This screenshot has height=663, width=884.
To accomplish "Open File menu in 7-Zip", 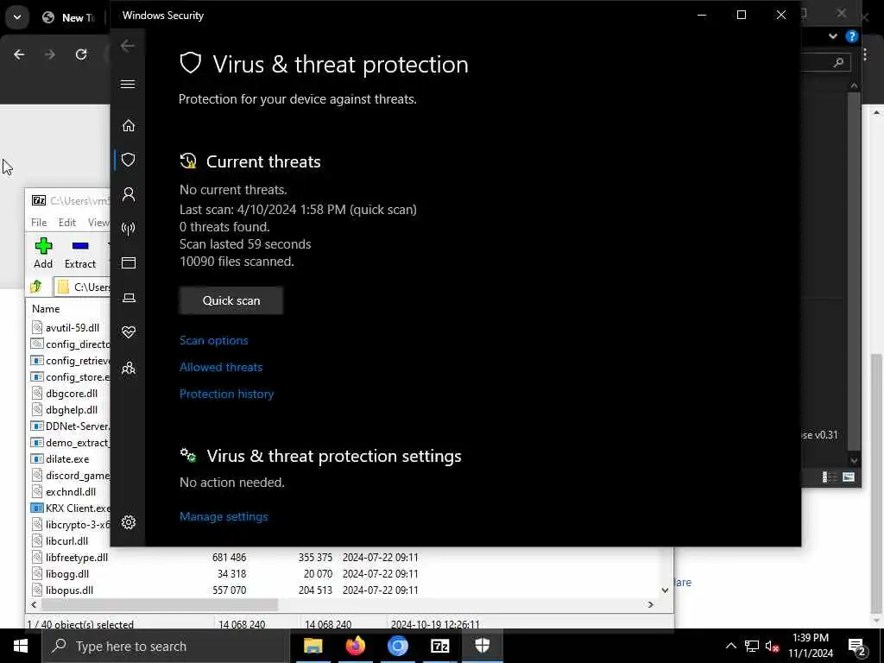I will (x=39, y=223).
